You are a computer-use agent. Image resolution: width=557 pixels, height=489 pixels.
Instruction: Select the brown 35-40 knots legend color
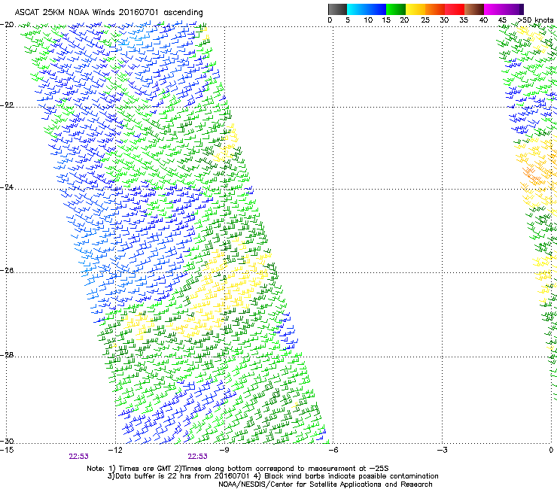point(474,9)
